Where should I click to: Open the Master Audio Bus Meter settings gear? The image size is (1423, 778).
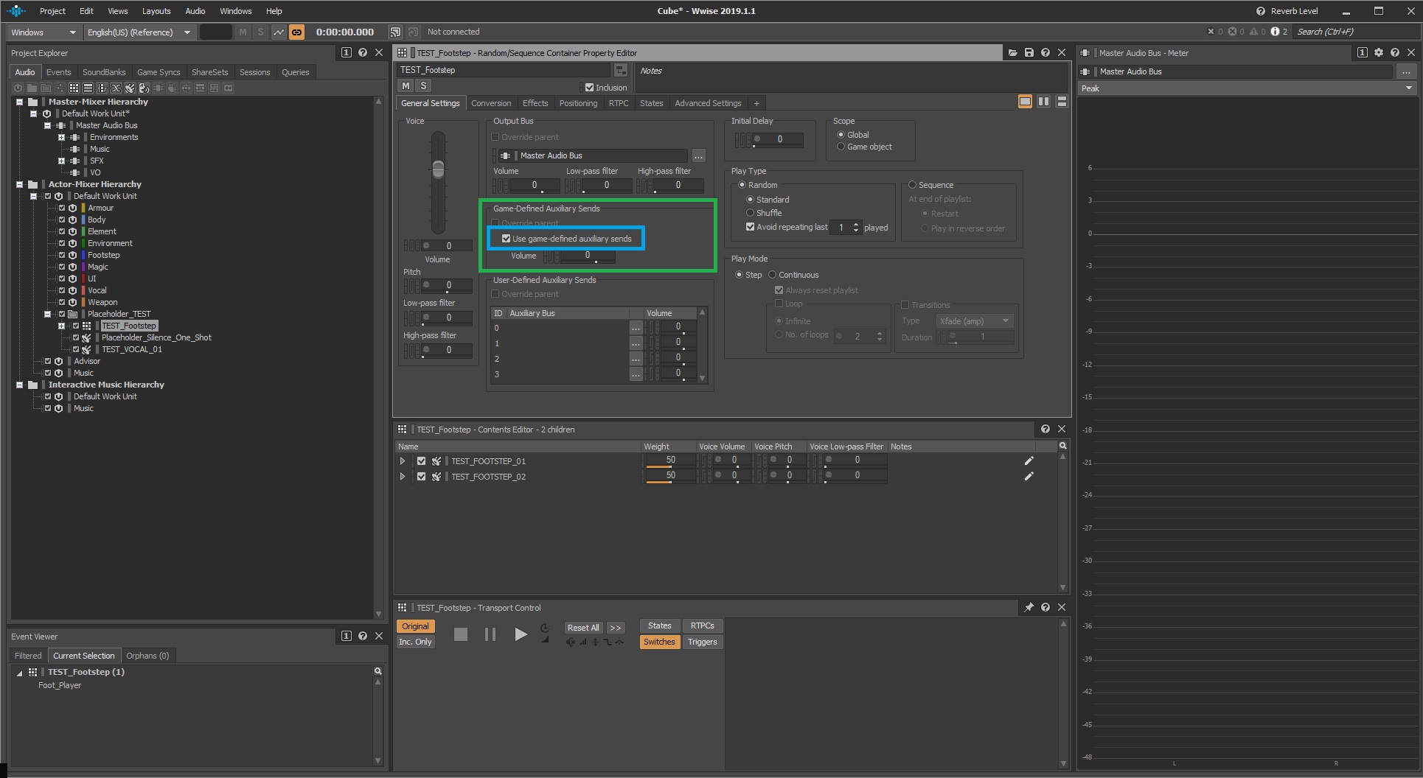1378,52
